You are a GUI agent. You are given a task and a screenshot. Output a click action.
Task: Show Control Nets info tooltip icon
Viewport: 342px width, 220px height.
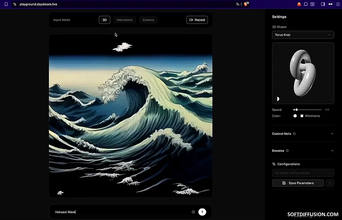pyautogui.click(x=294, y=134)
